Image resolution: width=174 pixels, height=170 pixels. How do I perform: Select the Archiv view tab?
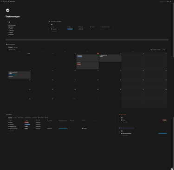tap(47, 118)
